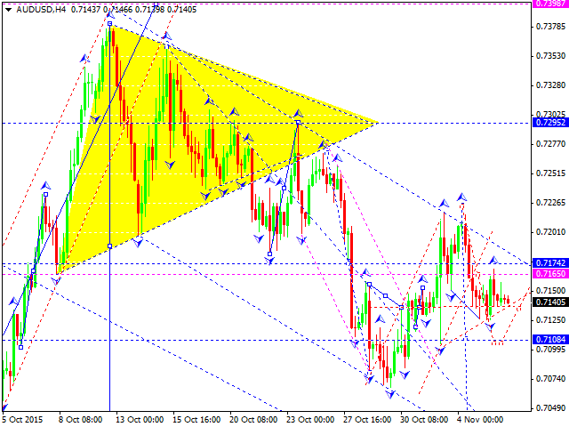Select the 0.71650 magenta price level label

coord(550,273)
